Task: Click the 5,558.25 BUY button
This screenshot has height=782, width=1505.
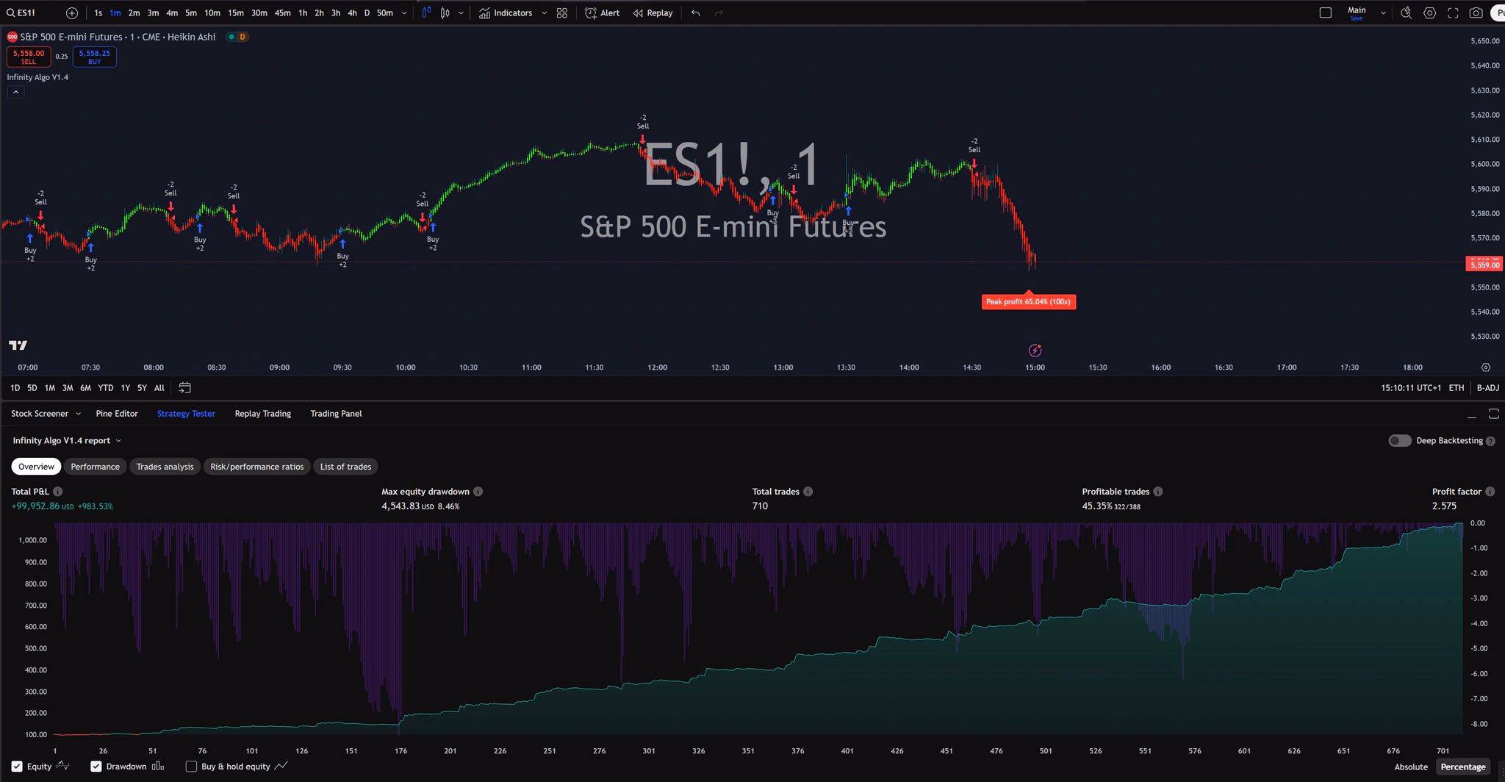Action: pyautogui.click(x=95, y=57)
